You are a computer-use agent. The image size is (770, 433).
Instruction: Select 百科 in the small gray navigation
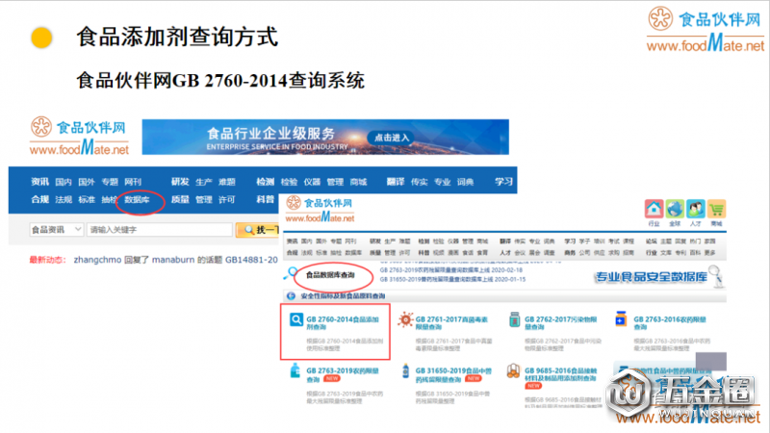click(x=695, y=252)
